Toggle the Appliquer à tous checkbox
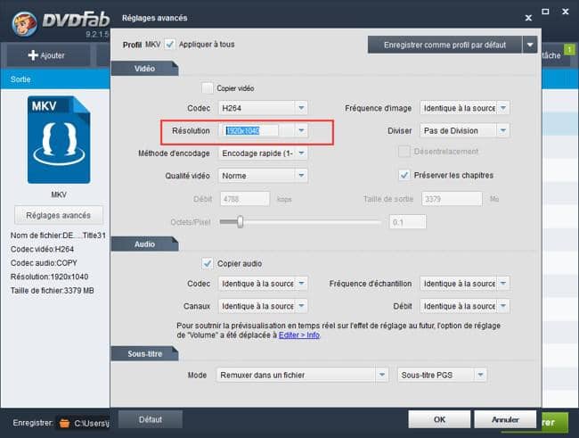Screen dimensions: 579x438 [x=170, y=45]
